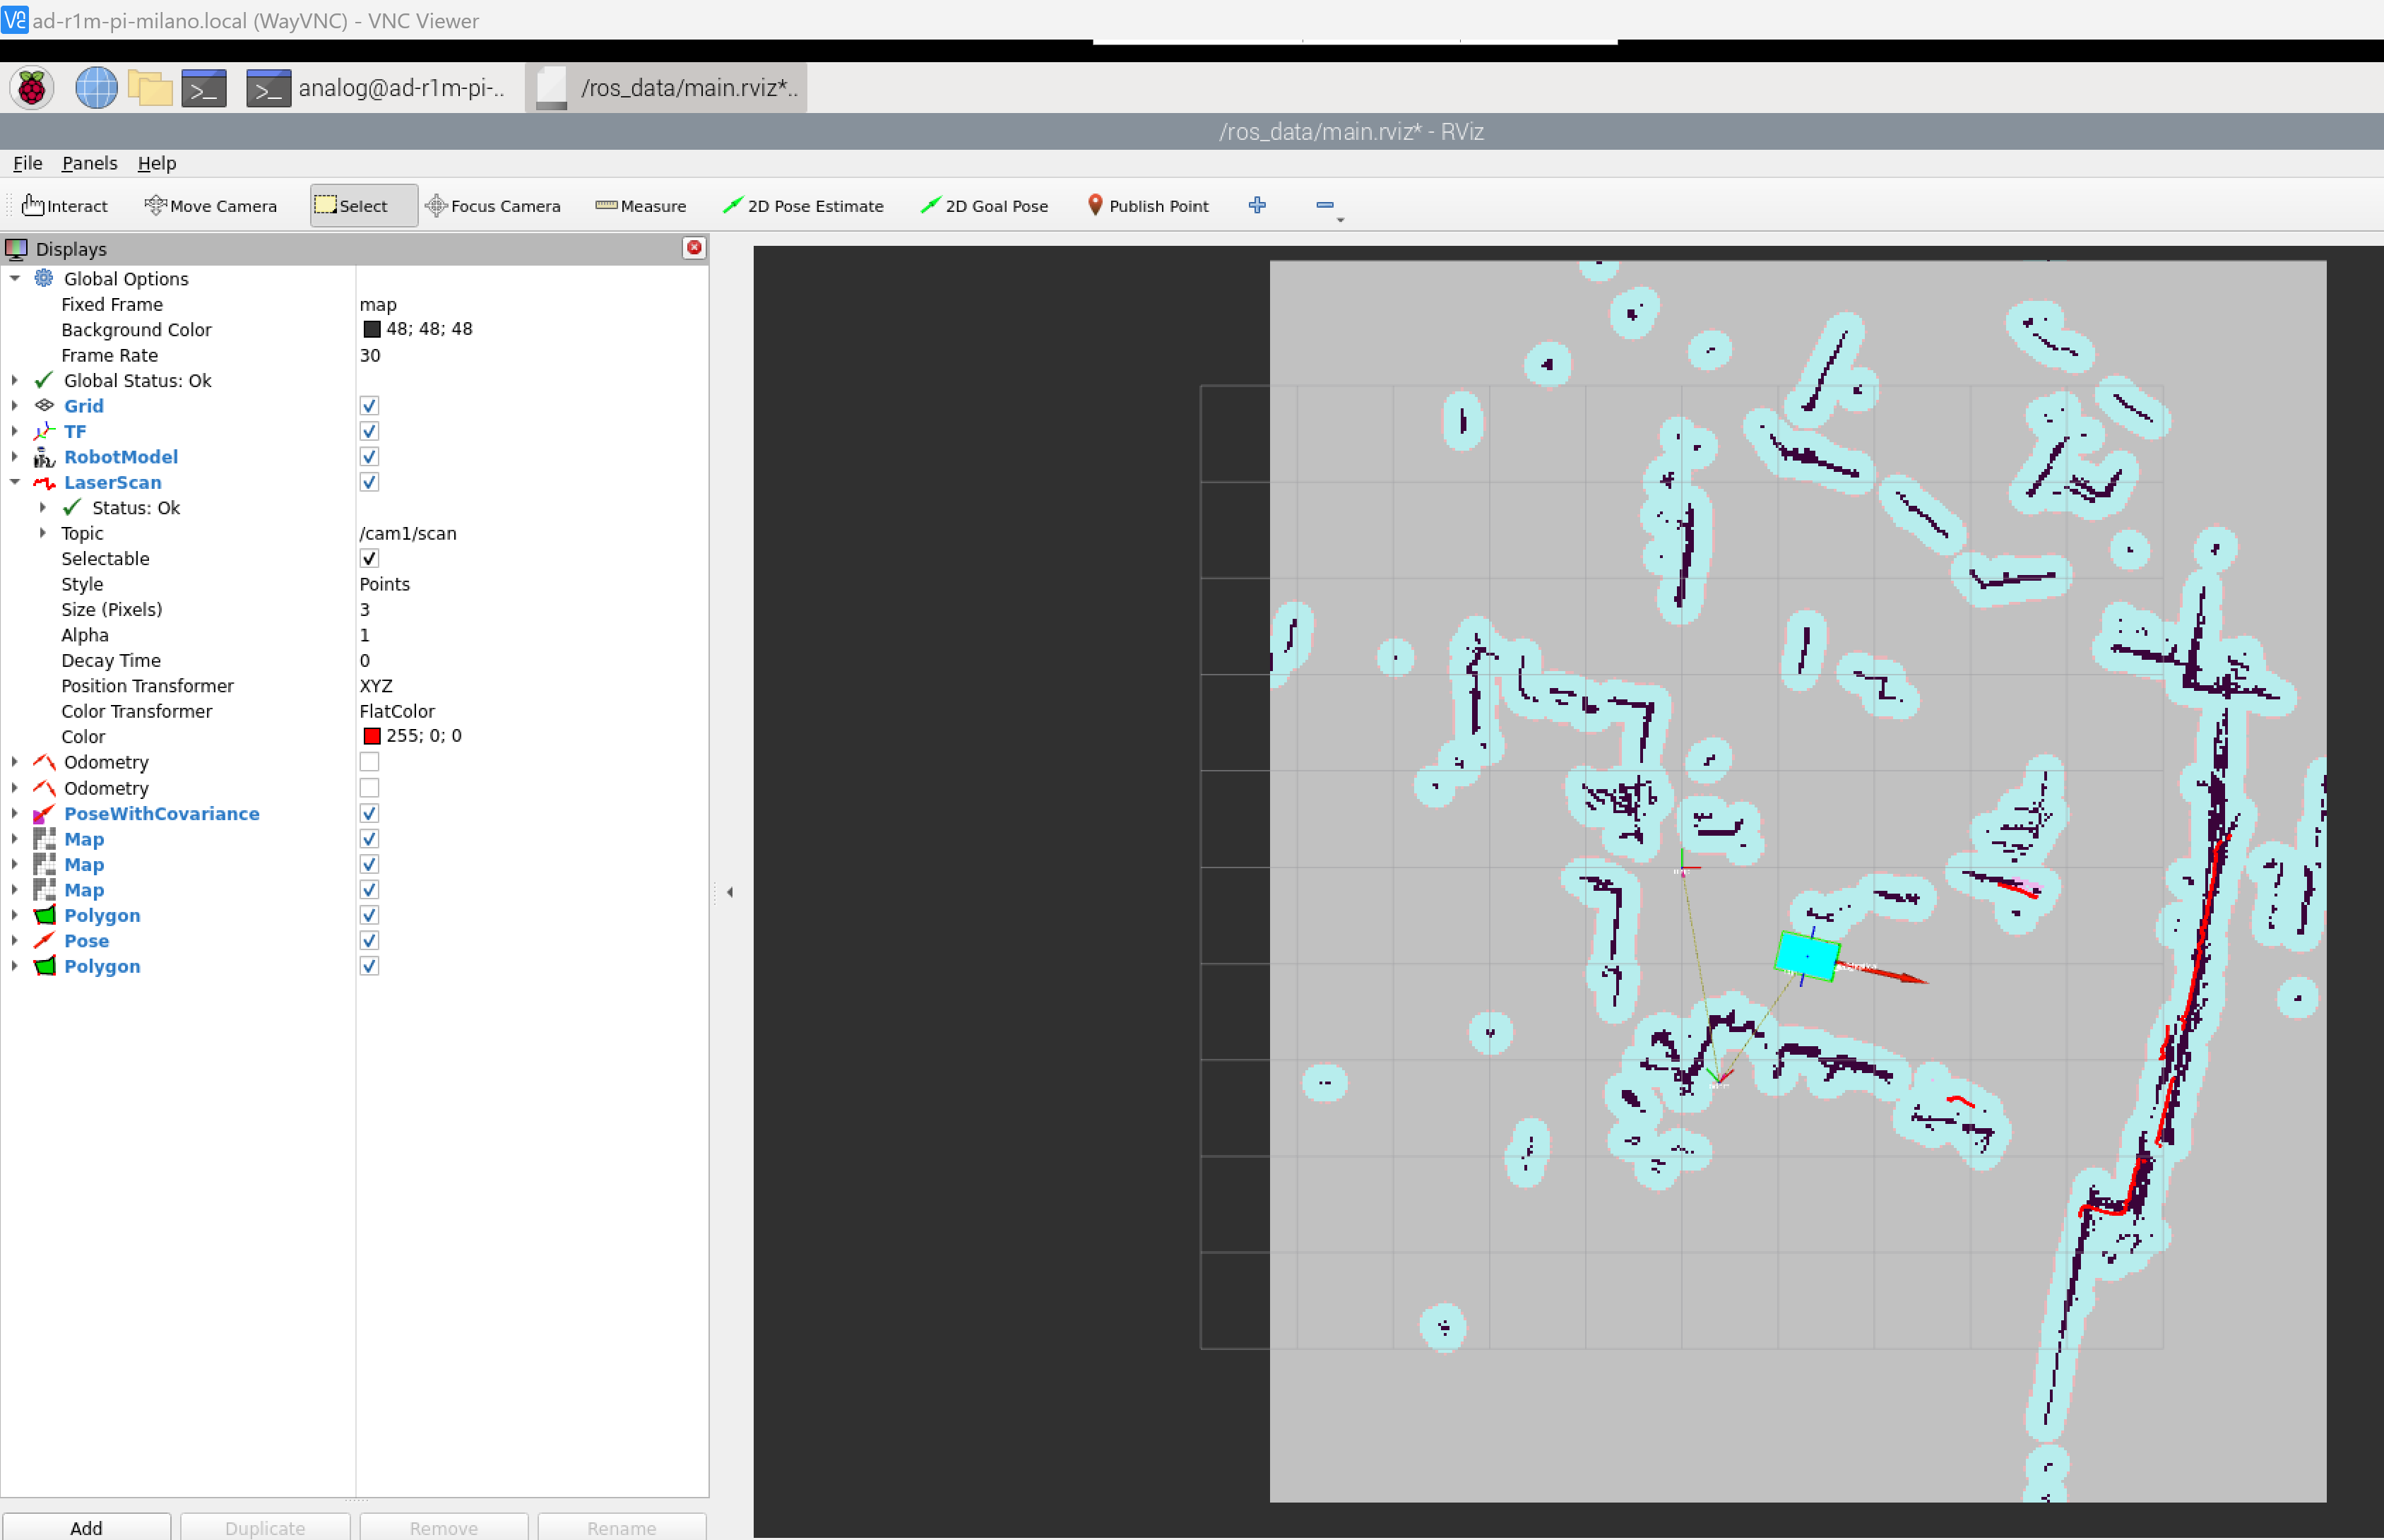Uncheck the Grid display checkbox
This screenshot has width=2384, height=1540.
pyautogui.click(x=369, y=406)
